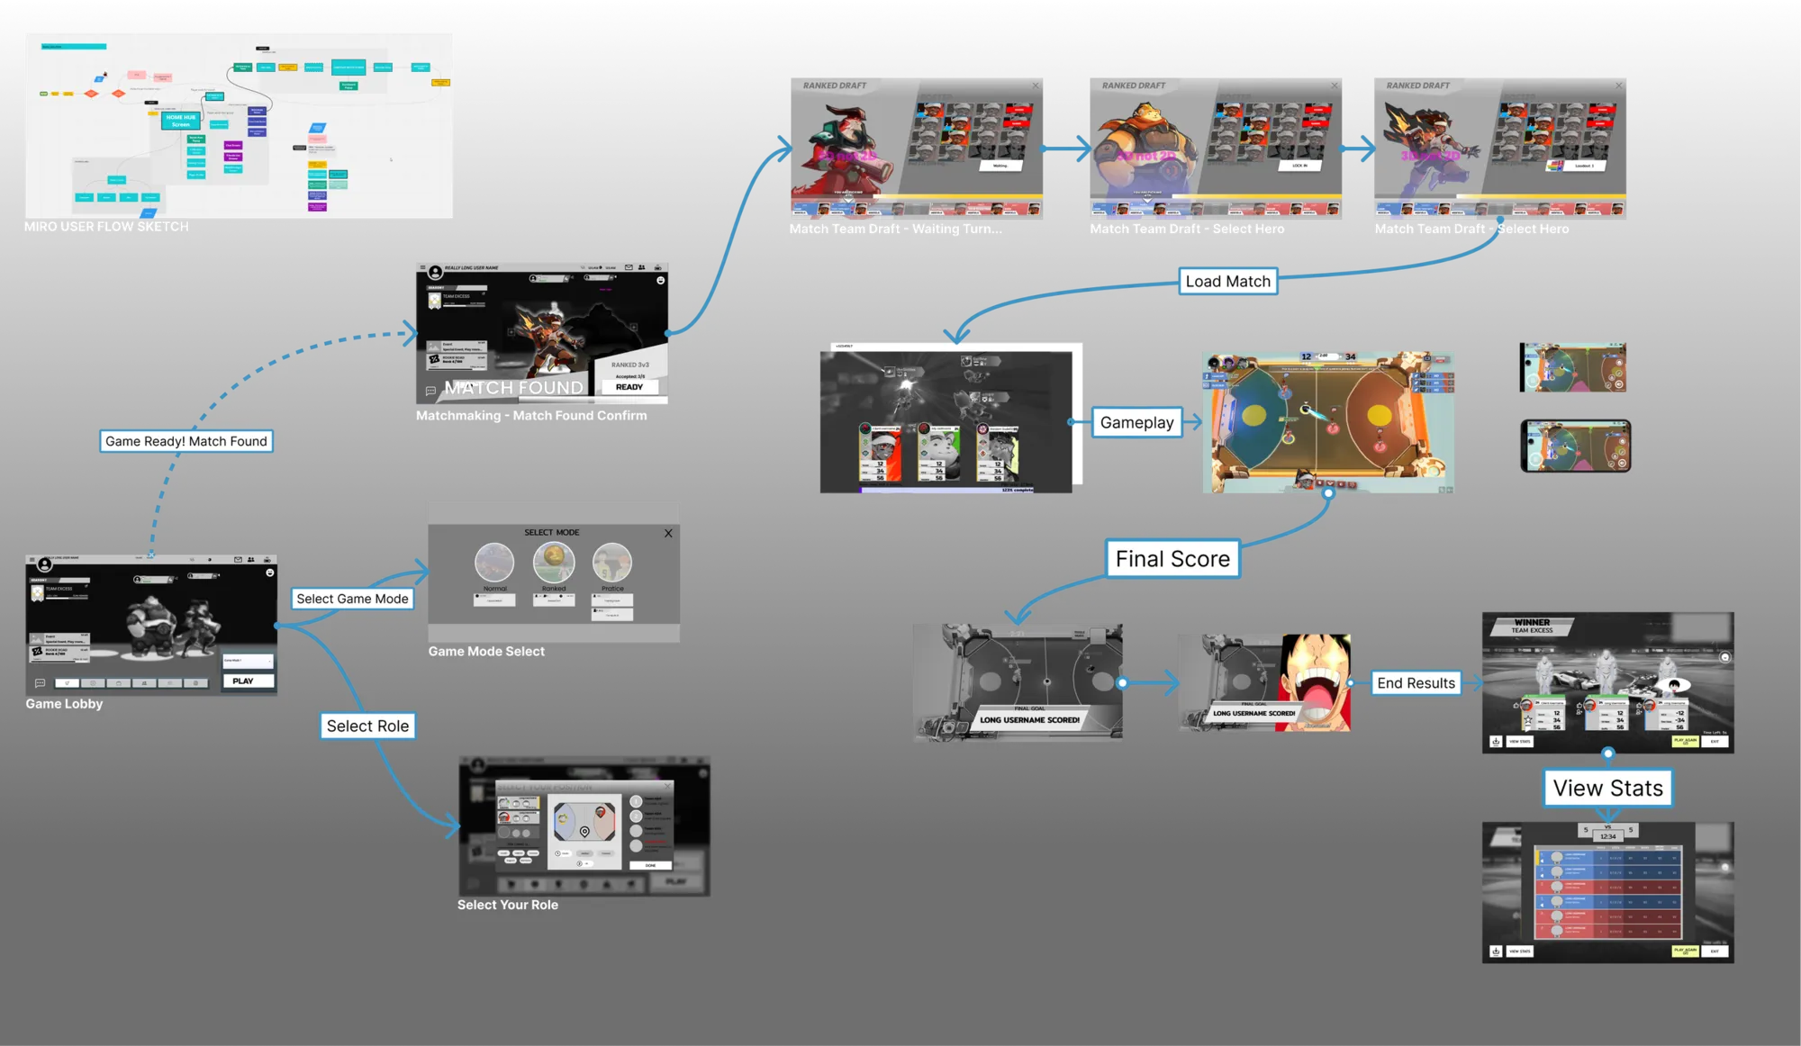1801x1046 pixels.
Task: Open the Miro user flow sketch thumbnail
Action: tap(239, 126)
